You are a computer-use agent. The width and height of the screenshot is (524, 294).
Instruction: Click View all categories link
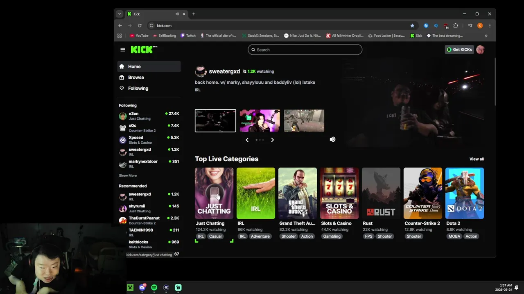[x=477, y=159]
